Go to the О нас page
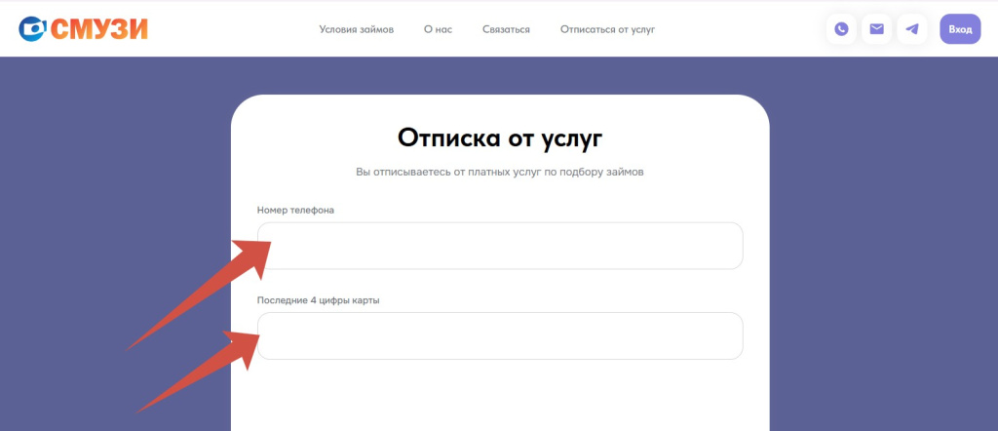 click(x=438, y=29)
